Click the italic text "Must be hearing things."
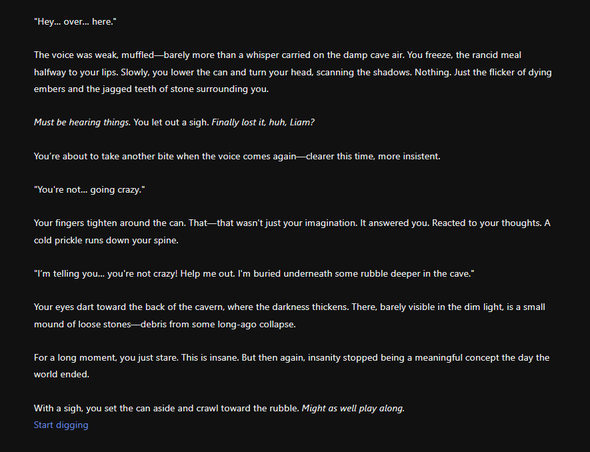The image size is (590, 452). pyautogui.click(x=82, y=123)
